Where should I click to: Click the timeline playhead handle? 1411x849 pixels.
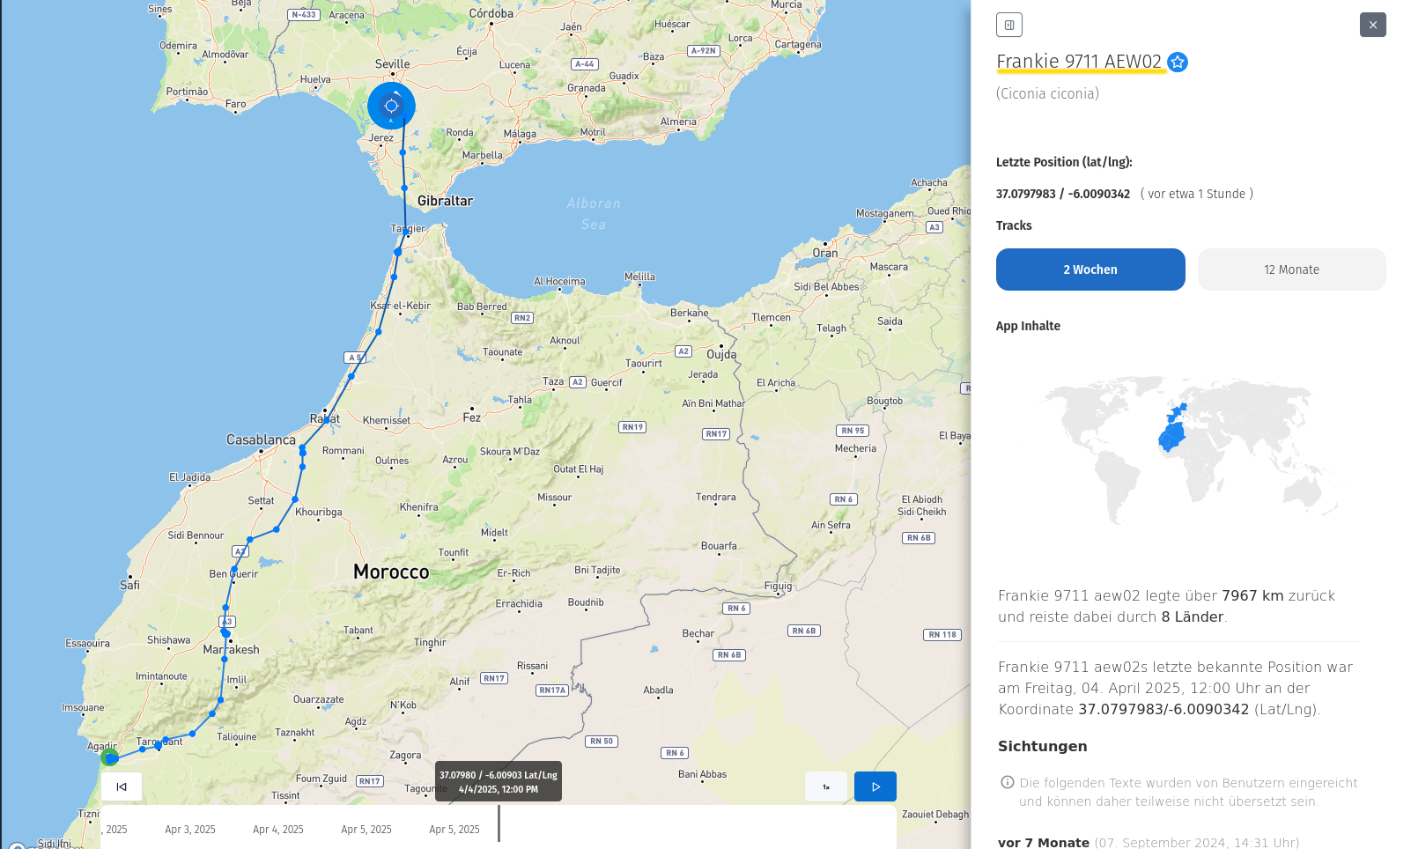pyautogui.click(x=499, y=823)
